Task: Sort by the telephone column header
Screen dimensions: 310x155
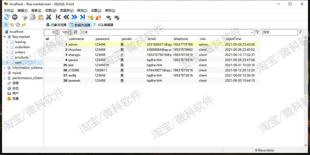Action: pos(185,39)
